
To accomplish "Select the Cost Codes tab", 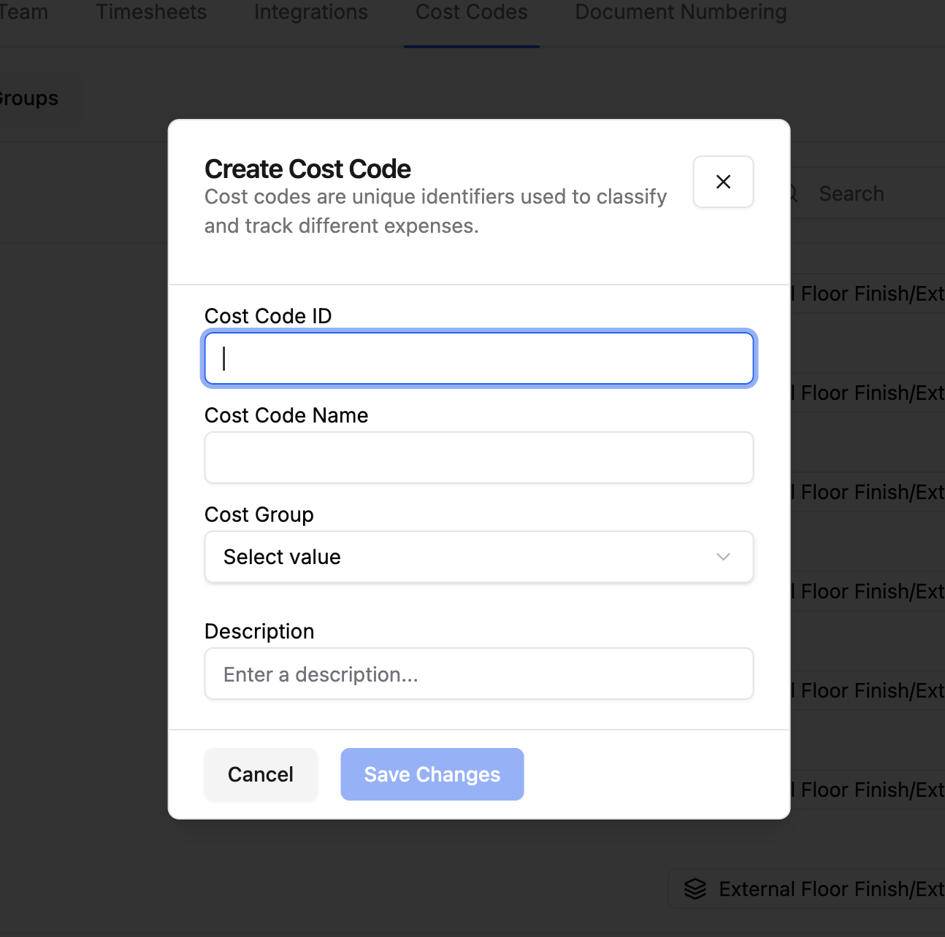I will 472,12.
